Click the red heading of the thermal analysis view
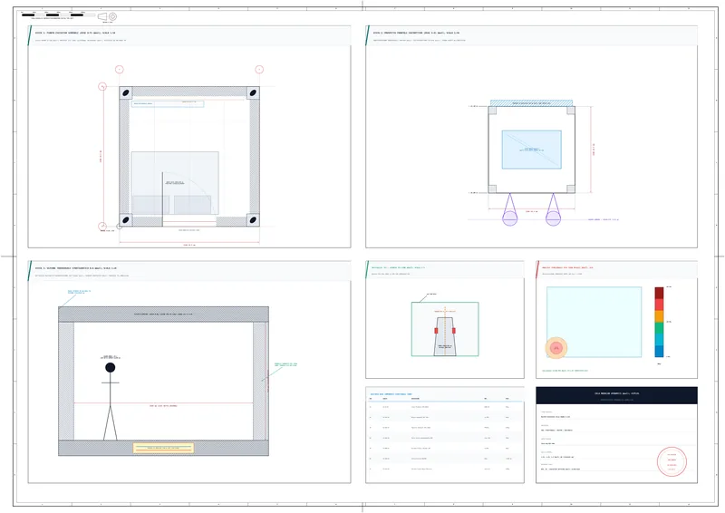The image size is (725, 513). click(x=567, y=267)
